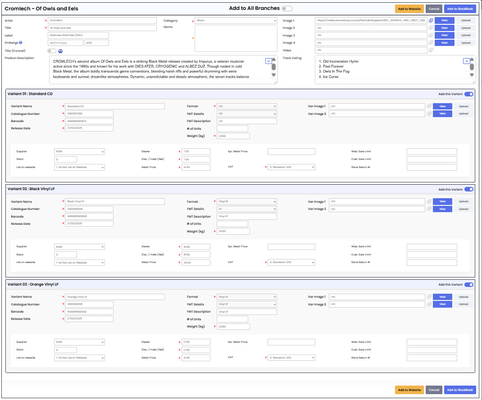Image resolution: width=482 pixels, height=400 pixels.
Task: Disable Add this Variant for Standard CD
Action: 468,94
